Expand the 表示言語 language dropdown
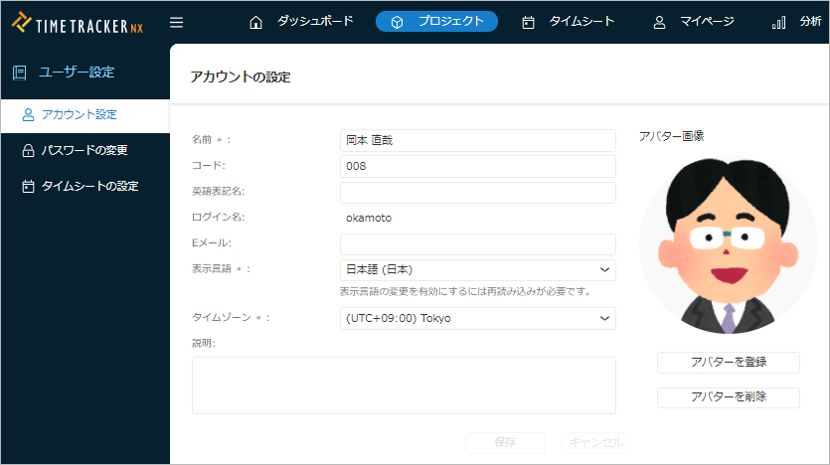 pos(477,269)
